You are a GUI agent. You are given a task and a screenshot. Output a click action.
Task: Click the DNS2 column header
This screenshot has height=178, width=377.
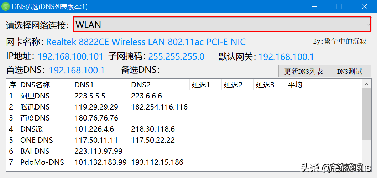[x=159, y=85]
